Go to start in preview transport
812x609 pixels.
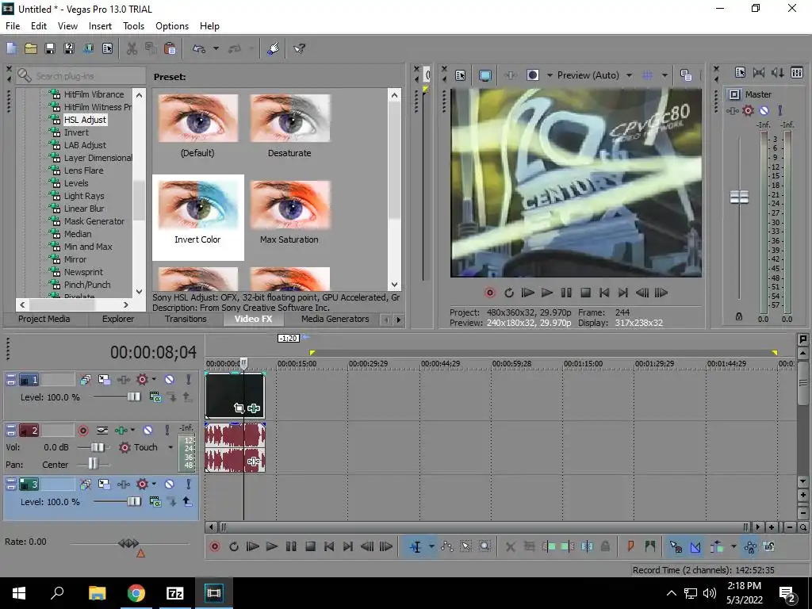[603, 293]
